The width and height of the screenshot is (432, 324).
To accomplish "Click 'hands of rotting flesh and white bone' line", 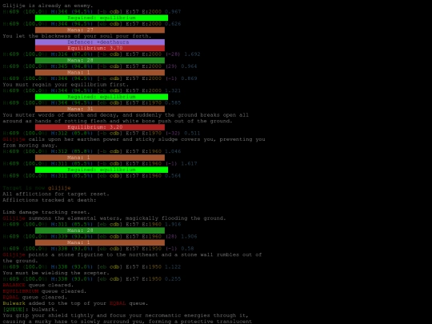I will pos(118,121).
